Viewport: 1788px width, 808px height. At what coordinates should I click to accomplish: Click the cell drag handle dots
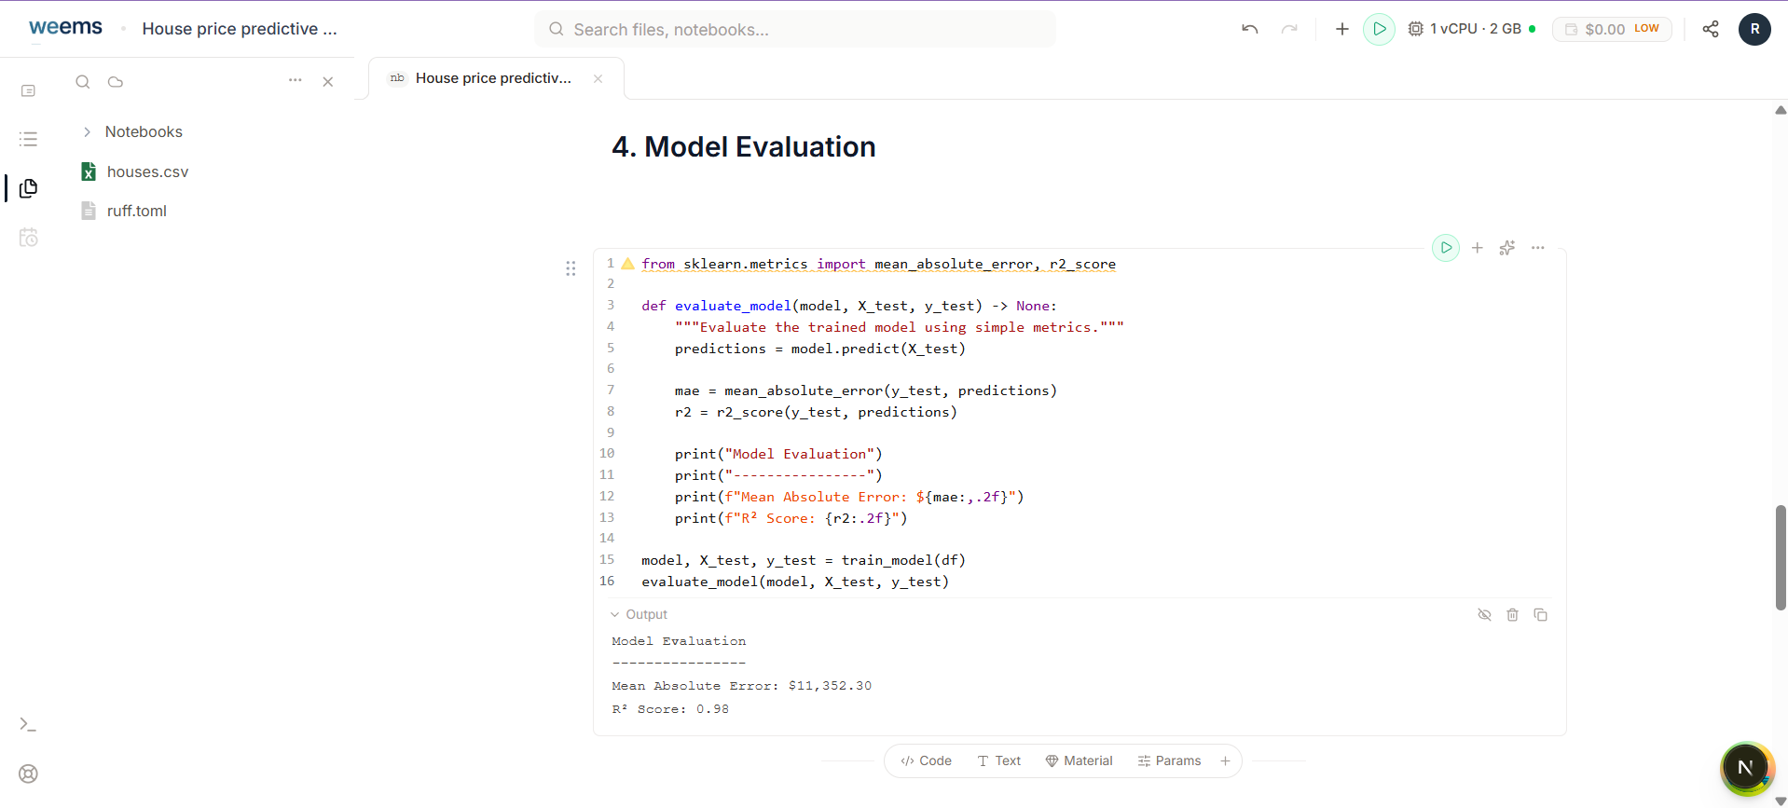[571, 268]
